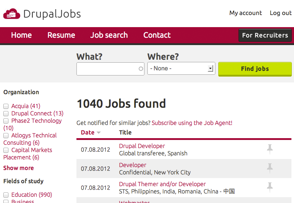Screen dimensions: 294x203
Task: Click the STS, Philippines, India, Romania text
Action: [177, 191]
